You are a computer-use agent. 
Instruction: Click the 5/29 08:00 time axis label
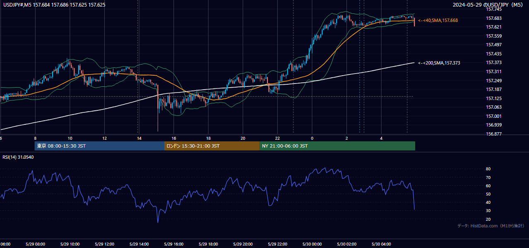[35, 244]
